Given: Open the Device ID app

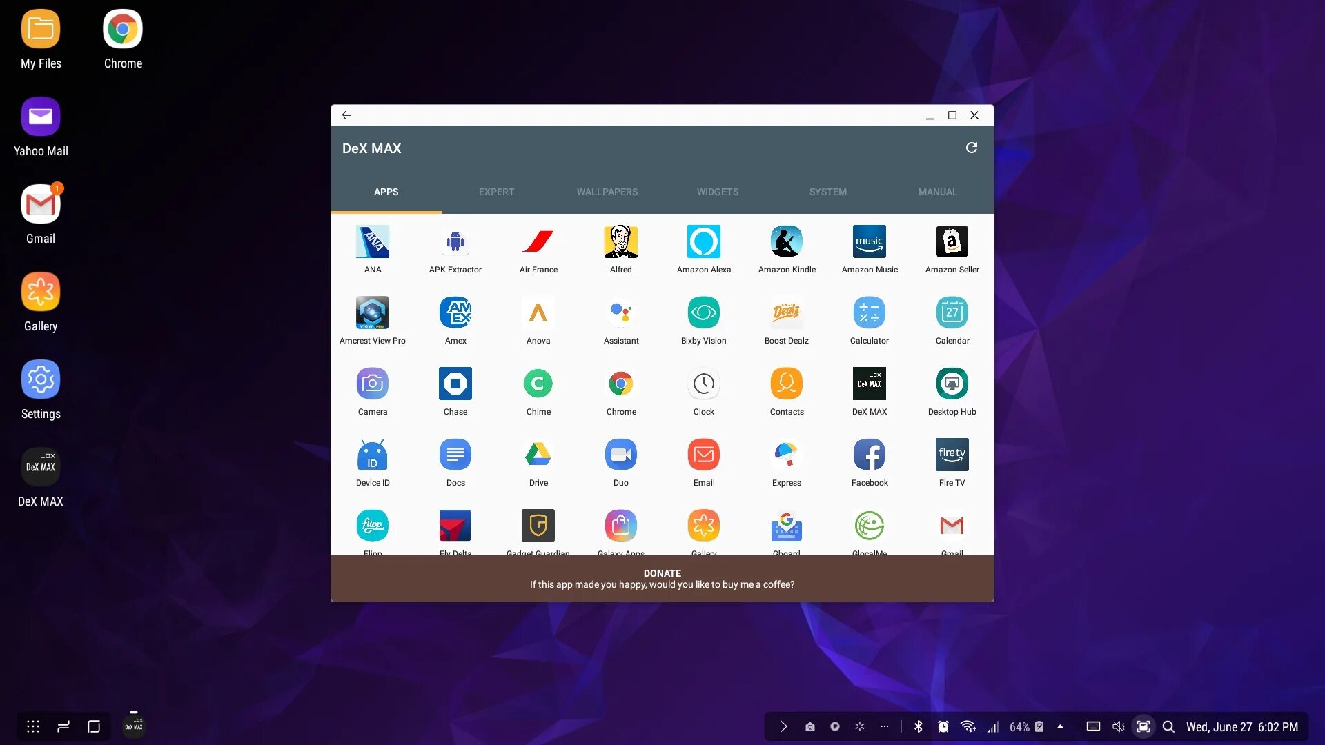Looking at the screenshot, I should 372,455.
